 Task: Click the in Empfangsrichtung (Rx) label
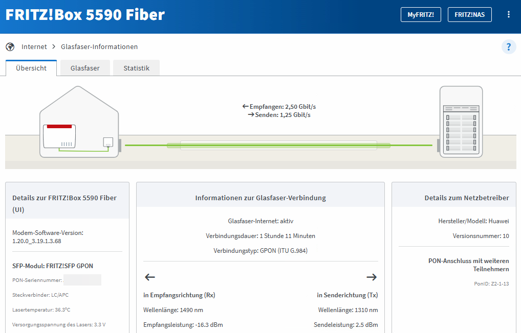pyautogui.click(x=179, y=295)
